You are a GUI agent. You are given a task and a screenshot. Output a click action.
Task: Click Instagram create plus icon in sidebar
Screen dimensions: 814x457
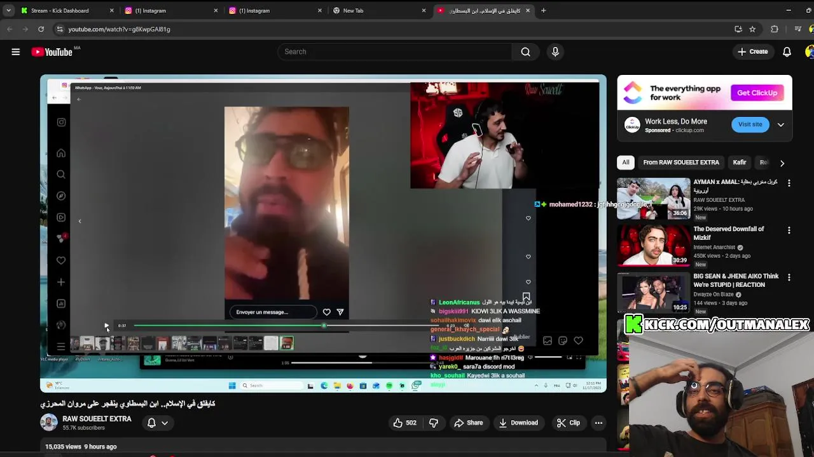point(61,282)
